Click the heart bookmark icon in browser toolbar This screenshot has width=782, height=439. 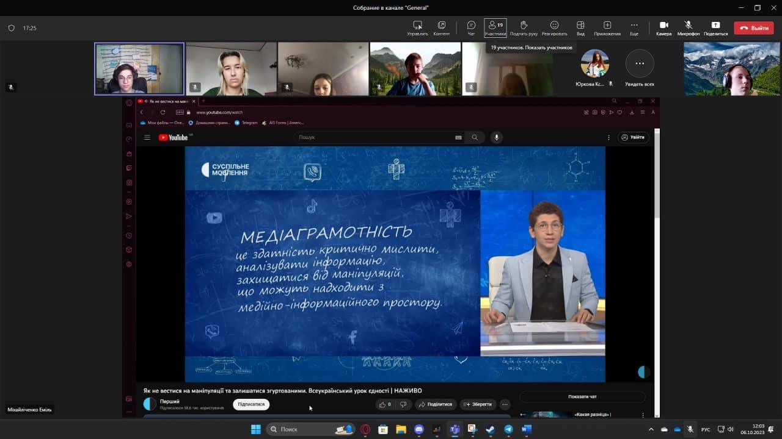(619, 112)
